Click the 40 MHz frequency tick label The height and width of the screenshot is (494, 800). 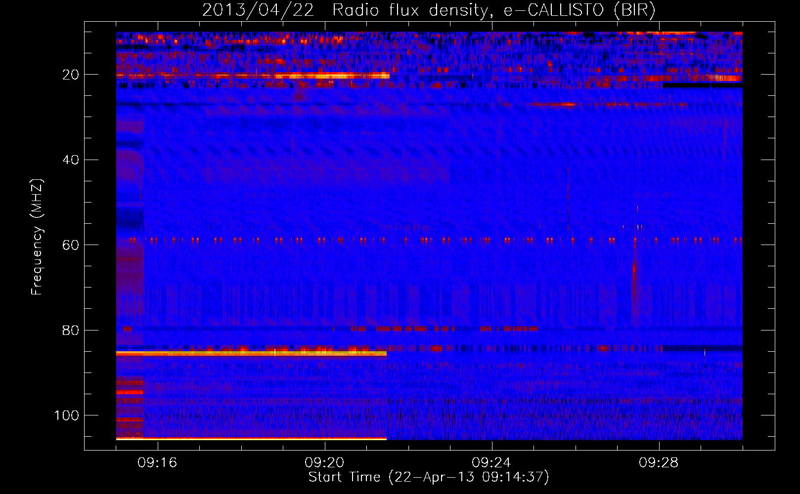tap(71, 160)
